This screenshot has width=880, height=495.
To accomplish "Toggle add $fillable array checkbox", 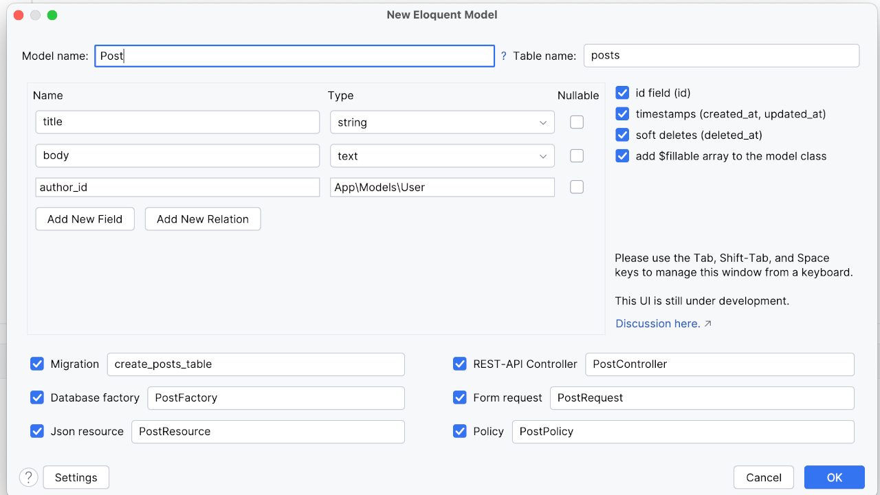I will click(x=622, y=156).
